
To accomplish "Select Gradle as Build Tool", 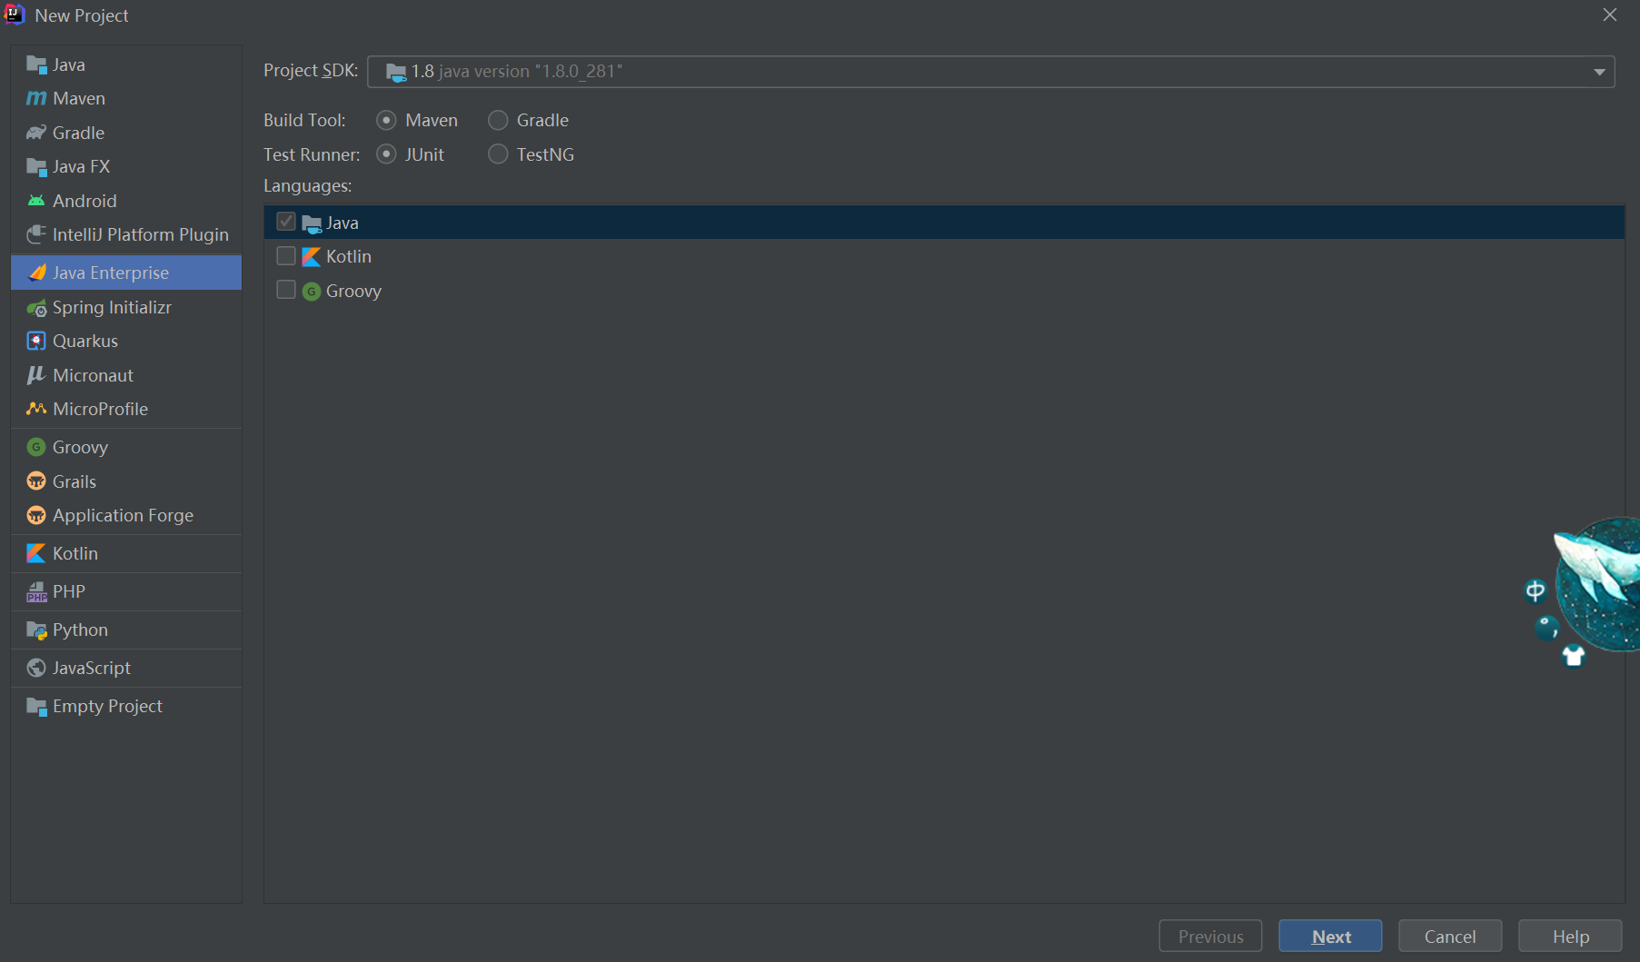I will tap(498, 120).
